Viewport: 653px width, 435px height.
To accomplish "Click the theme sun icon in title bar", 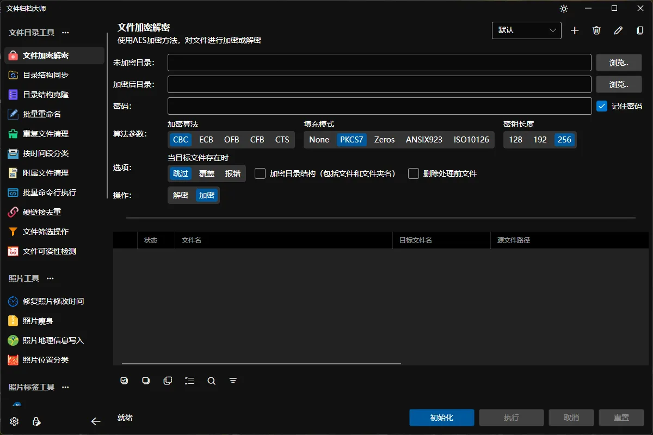I will pos(564,8).
